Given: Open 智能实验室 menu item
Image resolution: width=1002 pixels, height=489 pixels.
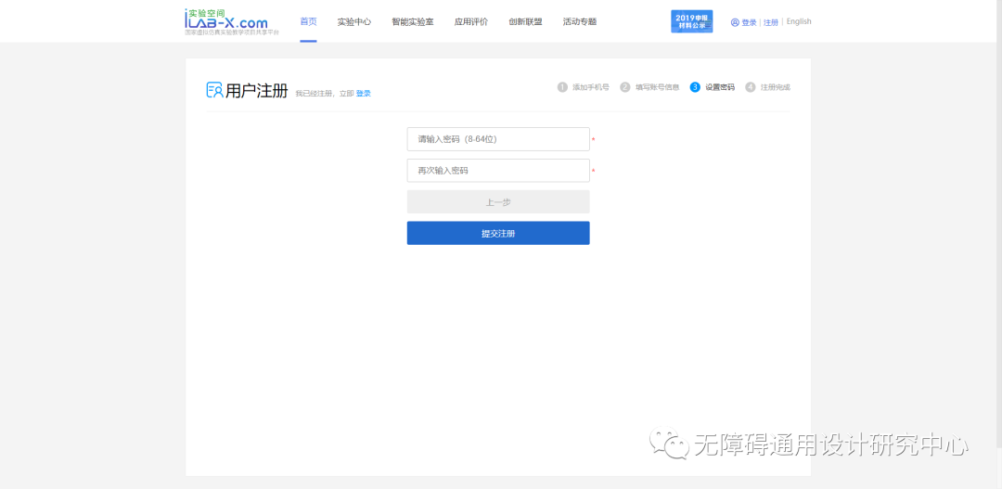Looking at the screenshot, I should pos(412,21).
